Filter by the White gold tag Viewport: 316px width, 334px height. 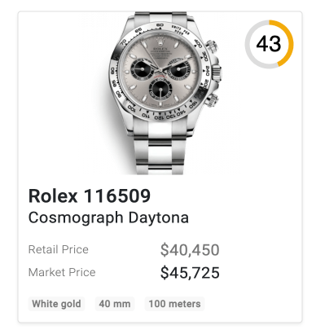pyautogui.click(x=56, y=304)
